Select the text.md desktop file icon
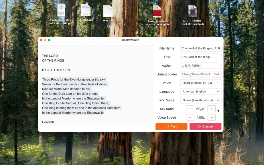The height and width of the screenshot is (165, 264). click(x=108, y=11)
